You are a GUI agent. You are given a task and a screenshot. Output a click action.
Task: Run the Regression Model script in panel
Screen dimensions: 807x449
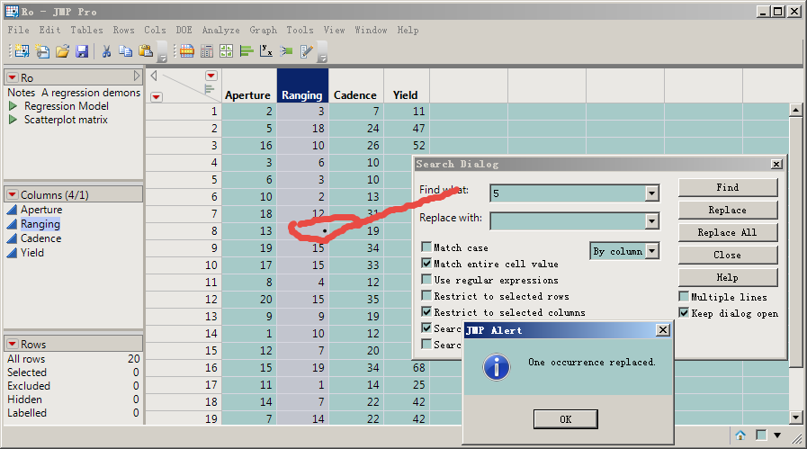13,106
